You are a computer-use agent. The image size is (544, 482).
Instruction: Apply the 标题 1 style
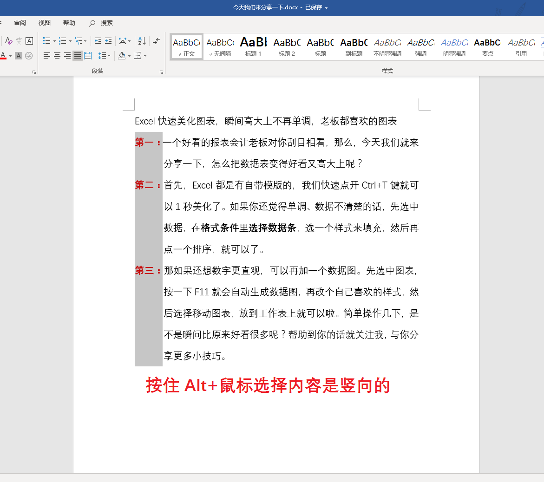point(253,46)
